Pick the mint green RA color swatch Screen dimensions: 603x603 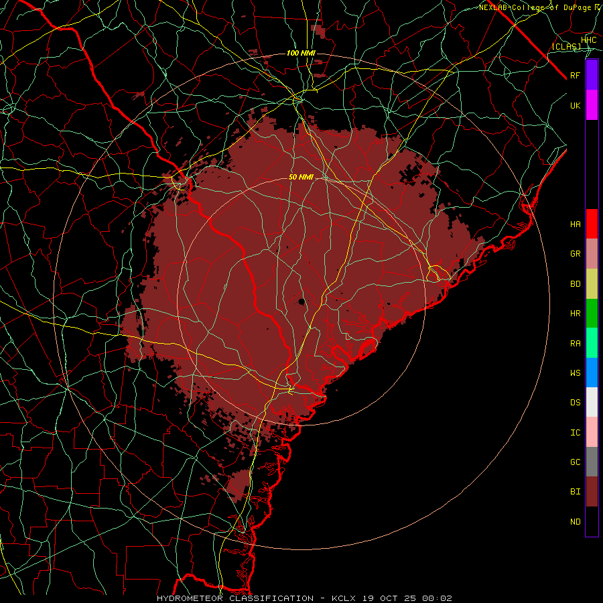click(x=592, y=343)
